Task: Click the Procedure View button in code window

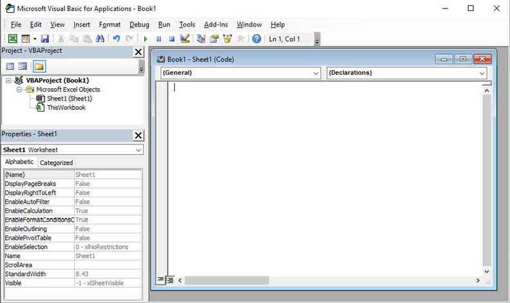Action: 161,280
